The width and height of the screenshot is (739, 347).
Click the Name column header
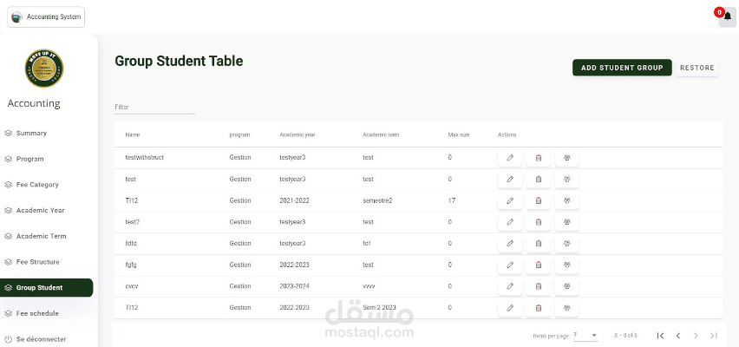(x=133, y=134)
